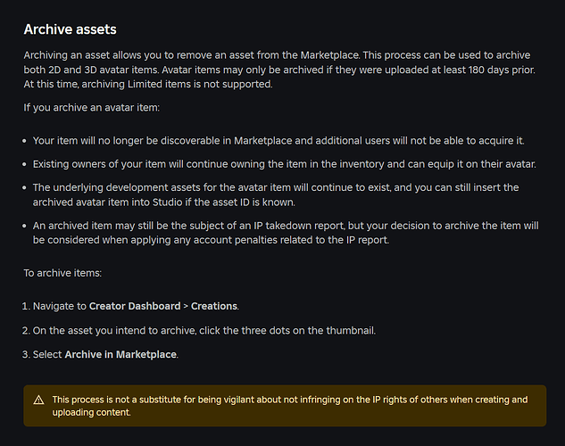Click the yellow IP rights warning banner

285,406
